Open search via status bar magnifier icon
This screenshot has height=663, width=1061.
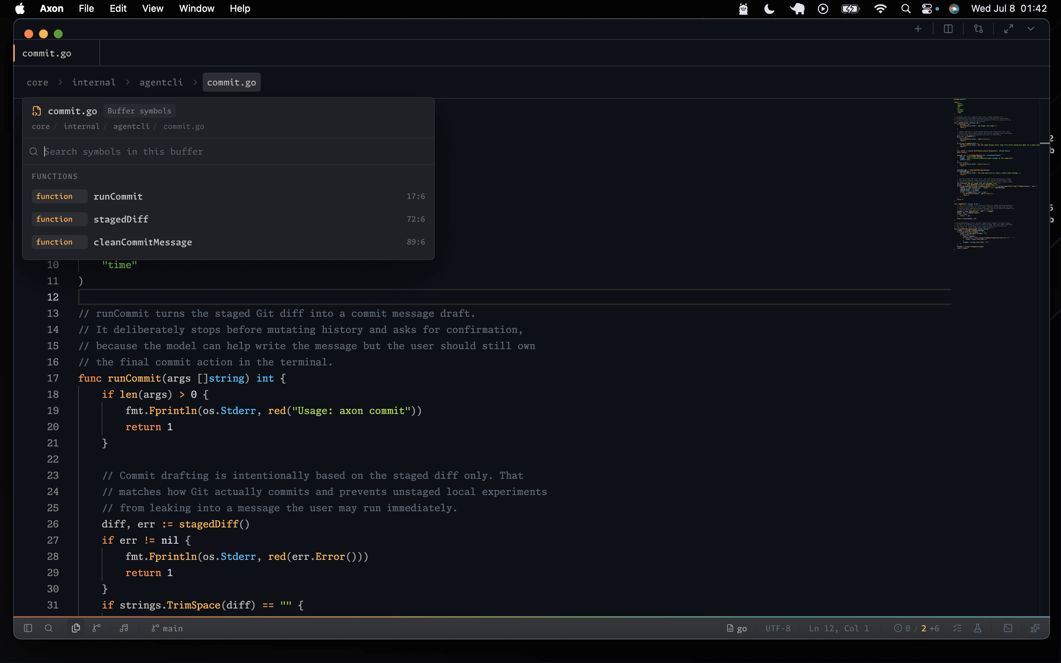click(49, 628)
